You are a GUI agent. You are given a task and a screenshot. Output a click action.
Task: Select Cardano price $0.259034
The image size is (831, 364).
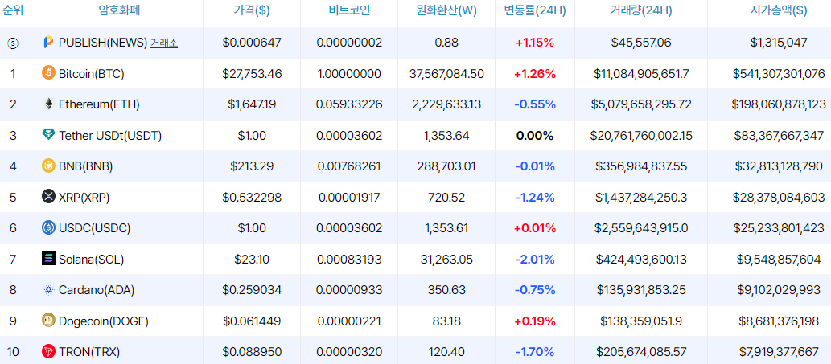tap(252, 290)
